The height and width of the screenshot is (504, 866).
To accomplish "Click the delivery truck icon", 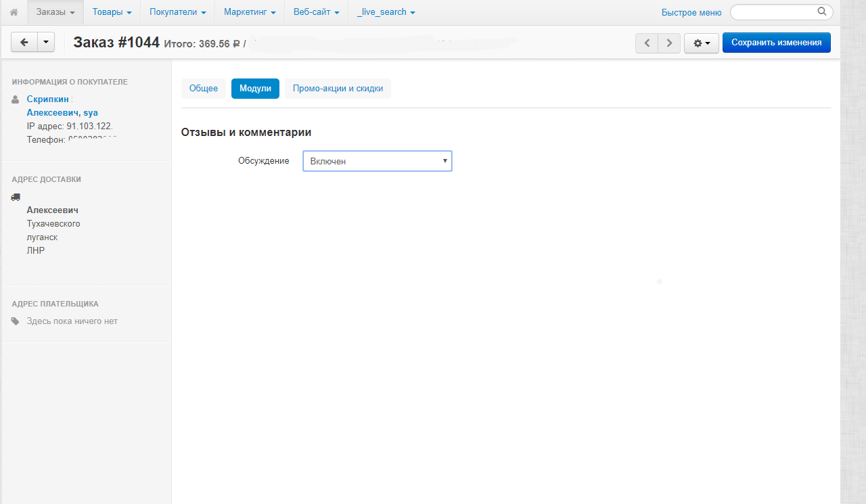I will (x=16, y=197).
